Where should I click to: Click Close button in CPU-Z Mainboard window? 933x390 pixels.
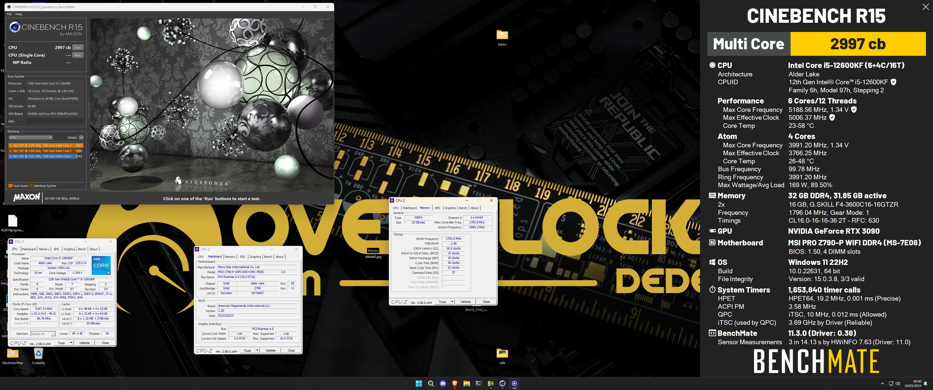coord(291,350)
